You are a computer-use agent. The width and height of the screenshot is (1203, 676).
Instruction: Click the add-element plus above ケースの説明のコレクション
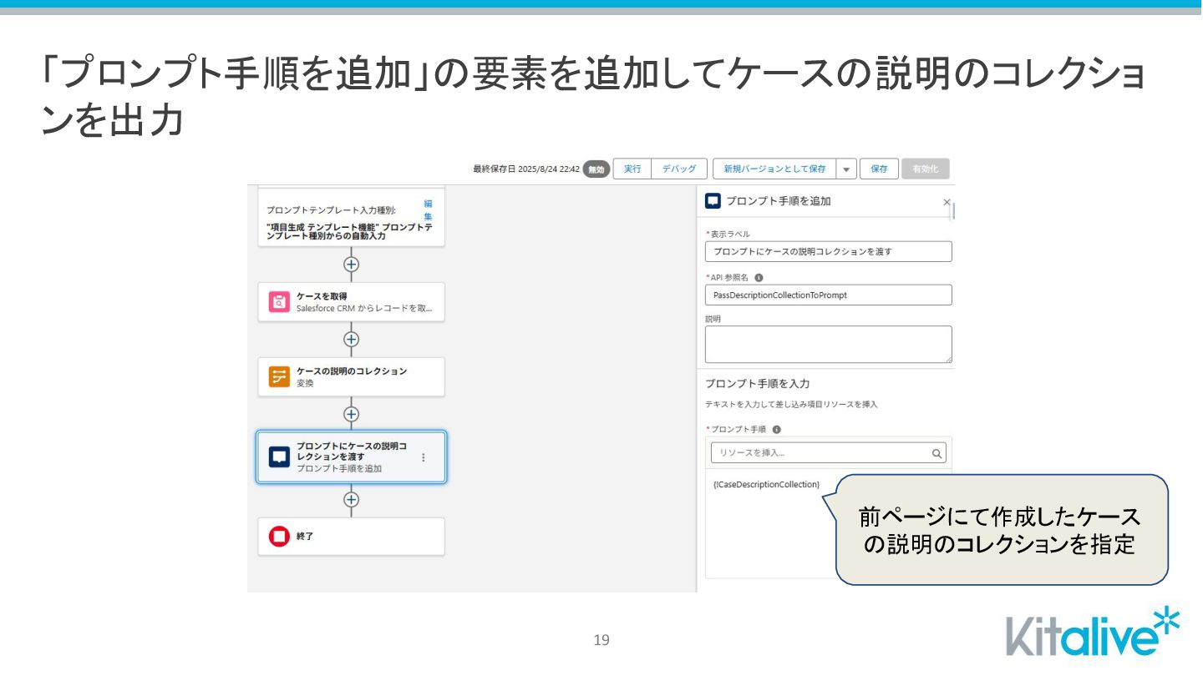click(x=351, y=339)
